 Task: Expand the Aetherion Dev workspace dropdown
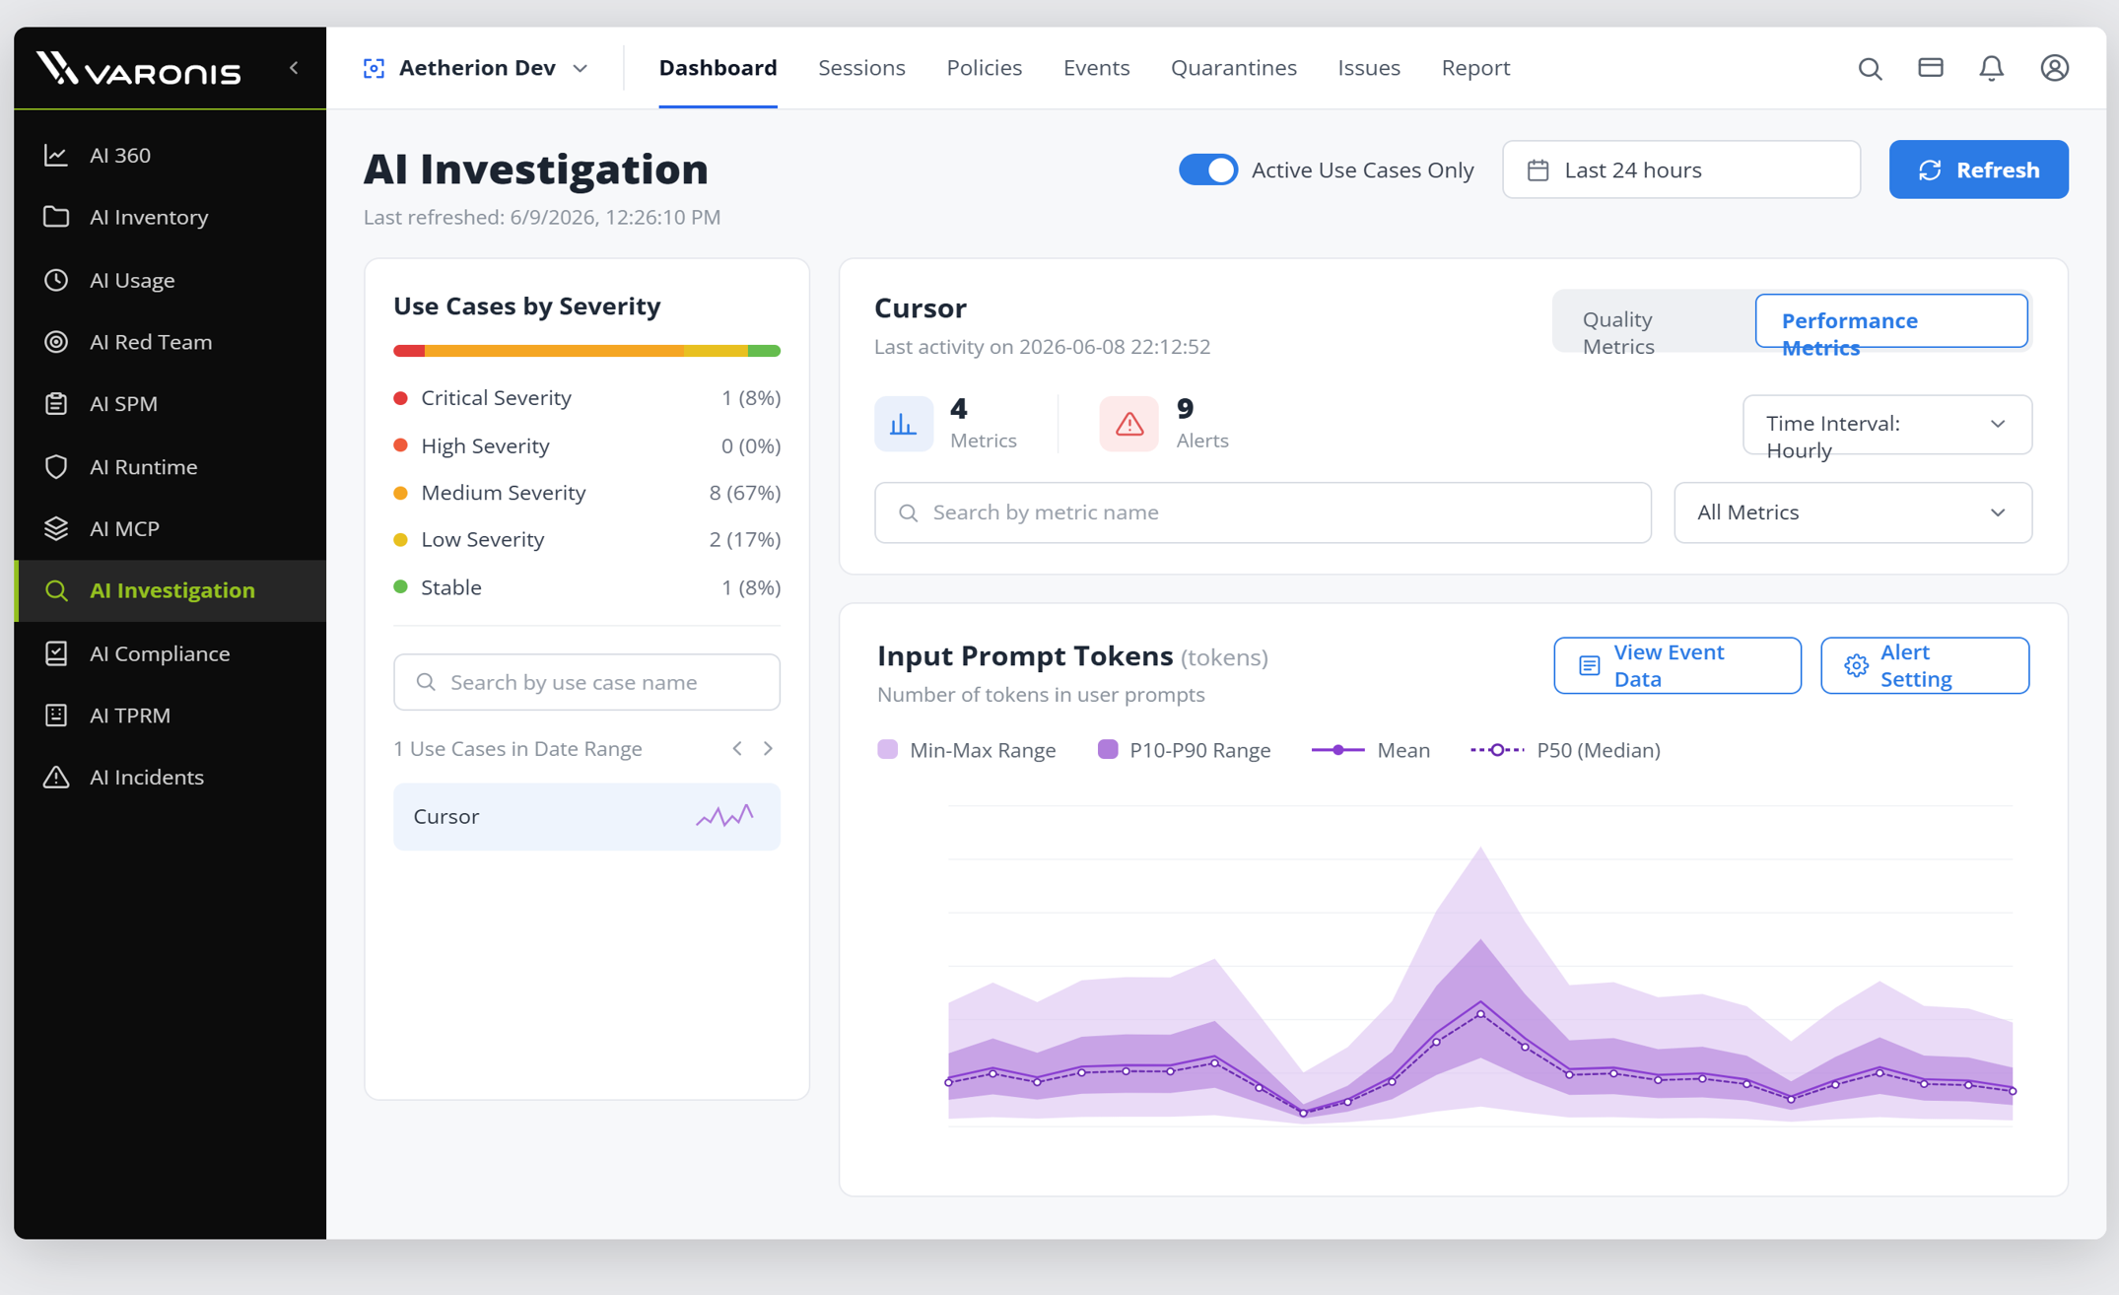(x=581, y=68)
